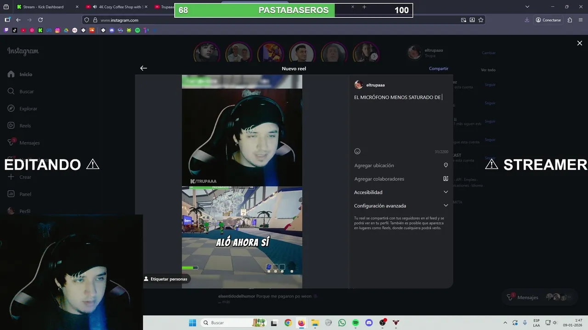Click the eltrupaaa username above the caption
This screenshot has width=588, height=330.
click(x=375, y=85)
